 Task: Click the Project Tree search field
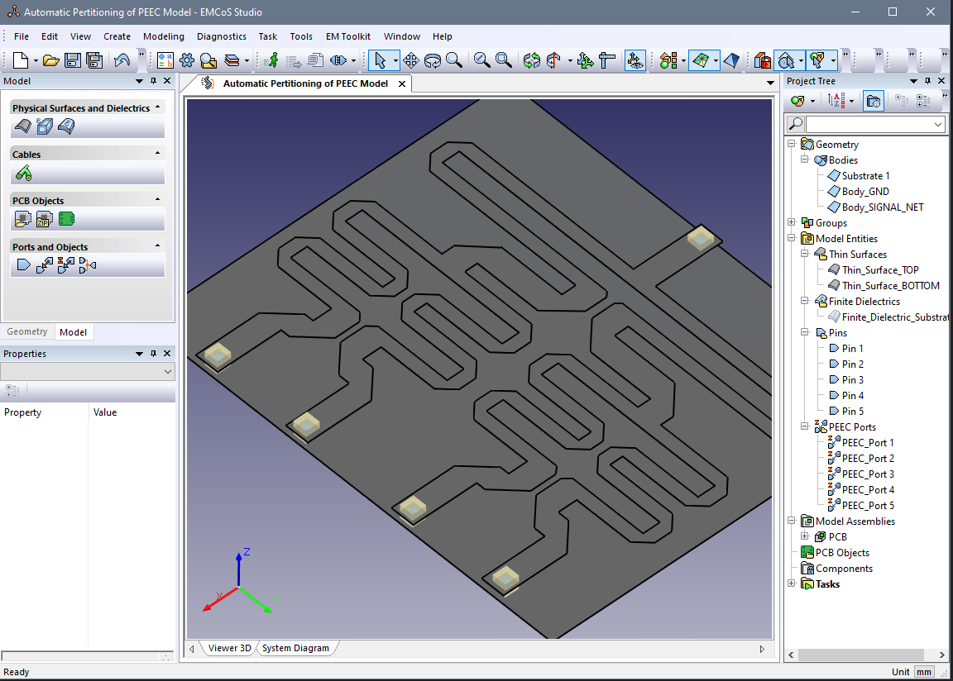pos(869,124)
